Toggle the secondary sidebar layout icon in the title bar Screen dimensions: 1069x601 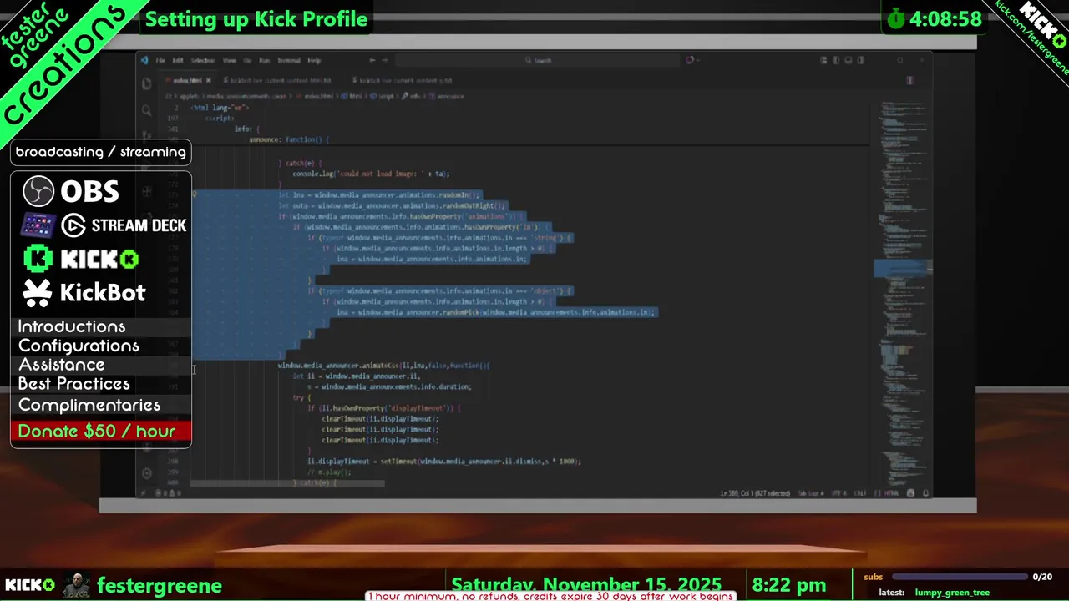click(861, 60)
